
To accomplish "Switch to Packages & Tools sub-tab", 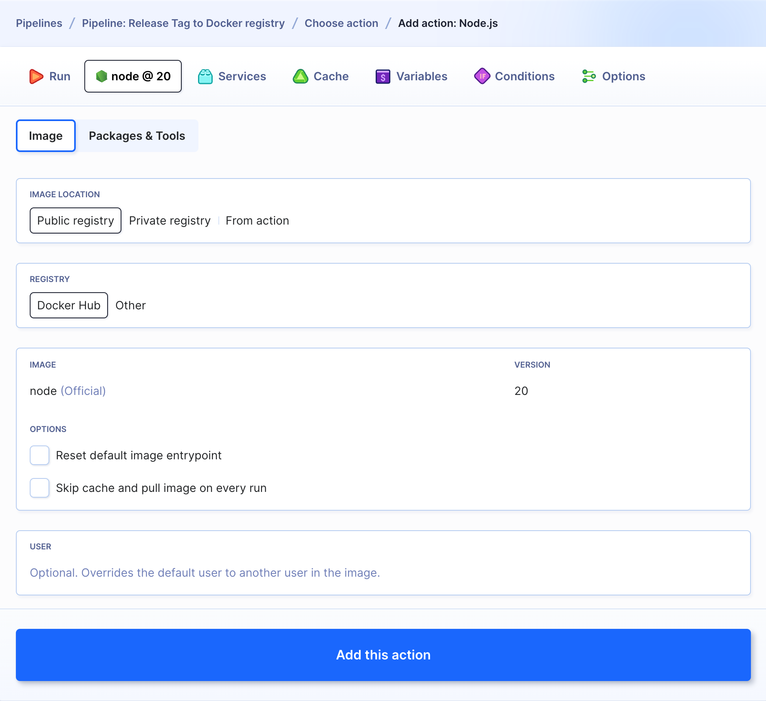I will 137,136.
